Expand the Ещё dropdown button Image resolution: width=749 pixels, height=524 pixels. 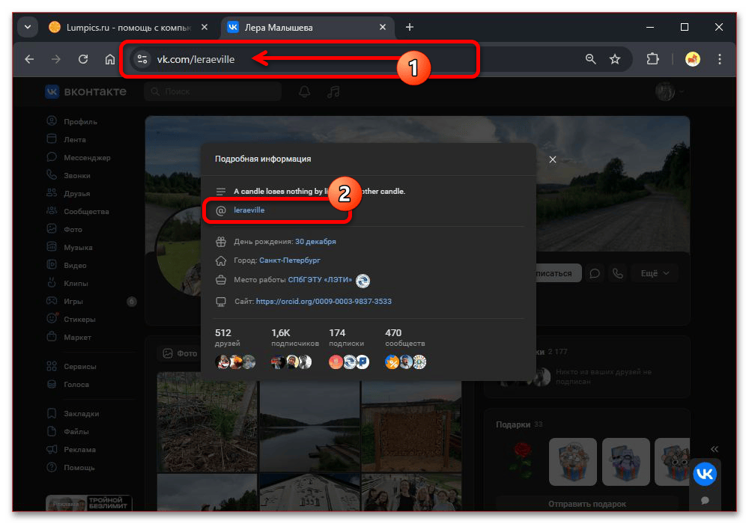point(654,273)
